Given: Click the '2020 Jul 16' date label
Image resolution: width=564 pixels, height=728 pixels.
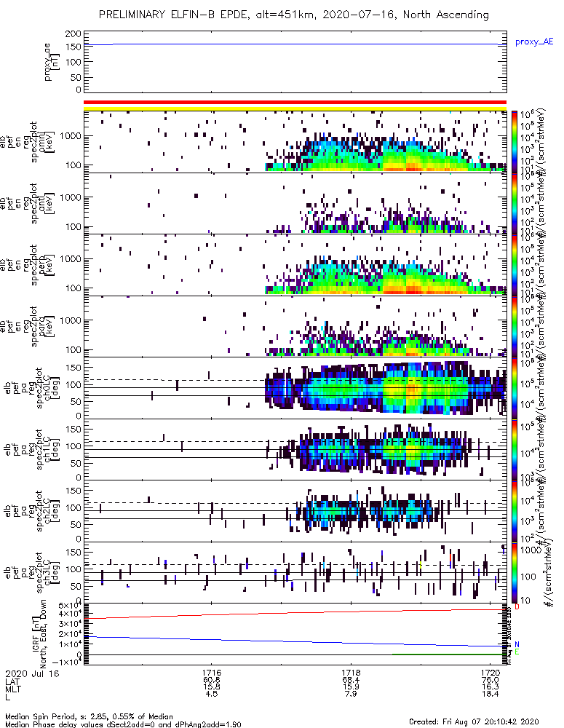Looking at the screenshot, I should [x=33, y=673].
